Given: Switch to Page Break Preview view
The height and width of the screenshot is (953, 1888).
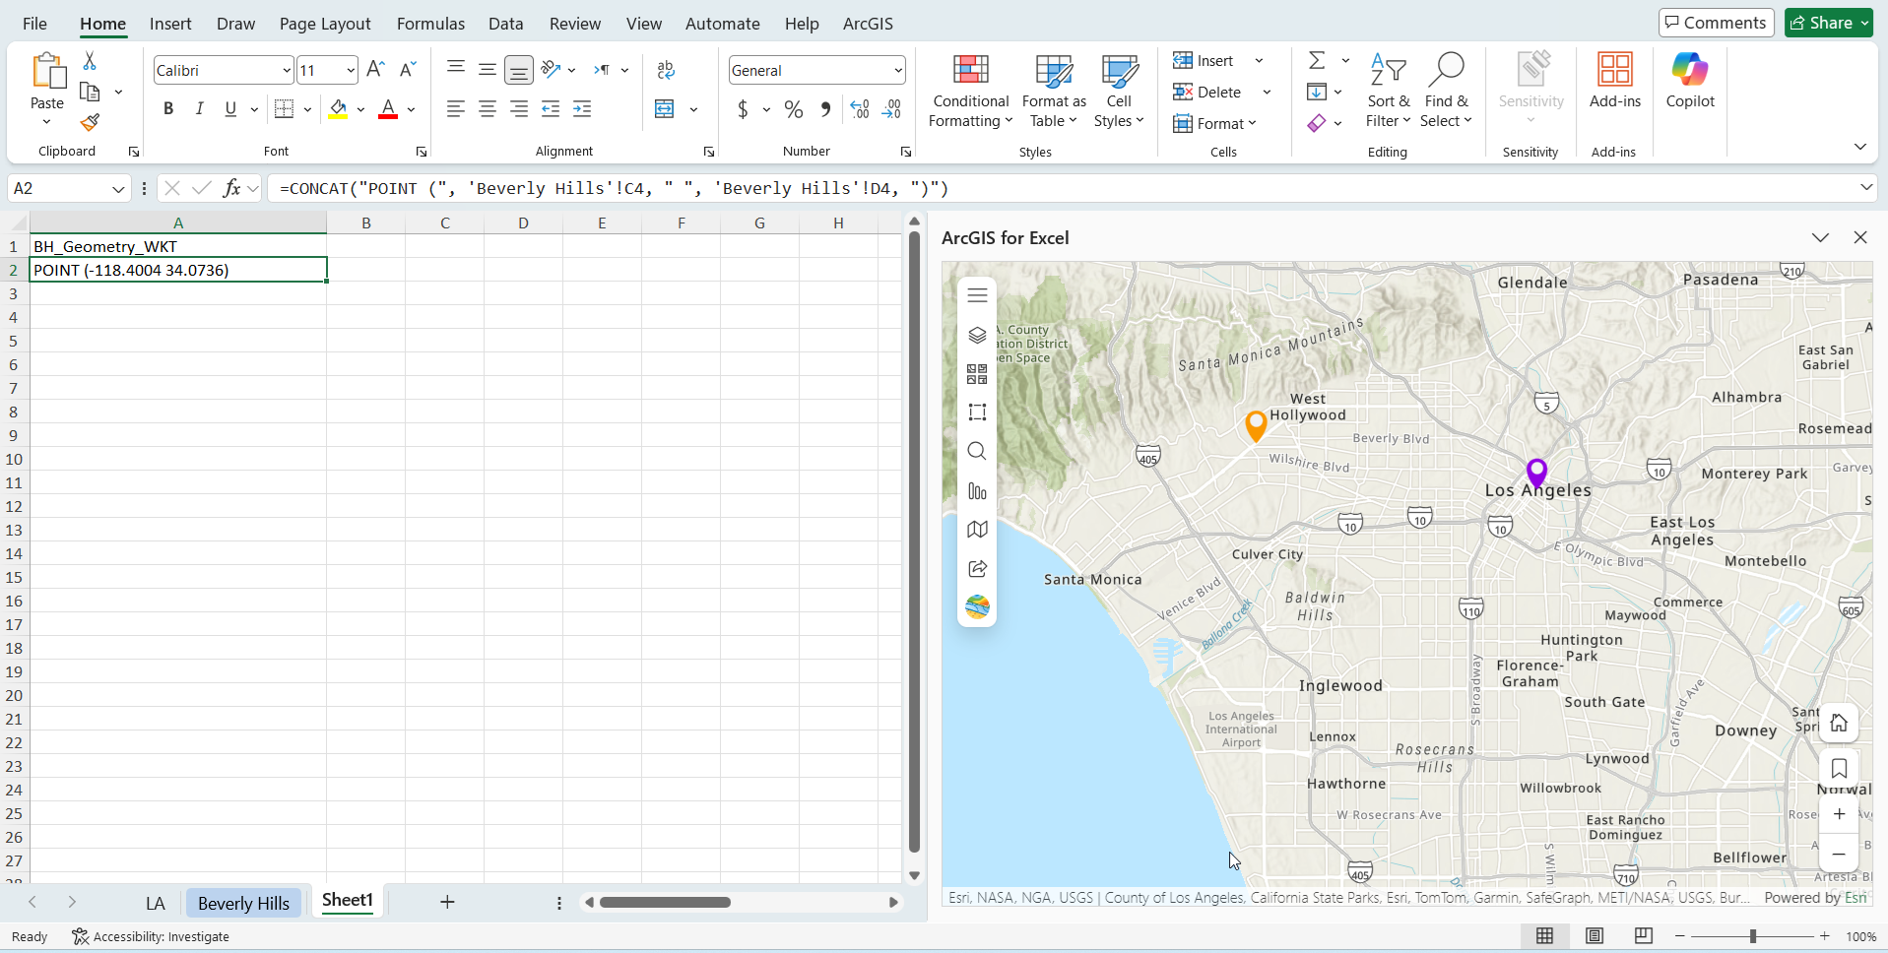Looking at the screenshot, I should (1643, 936).
